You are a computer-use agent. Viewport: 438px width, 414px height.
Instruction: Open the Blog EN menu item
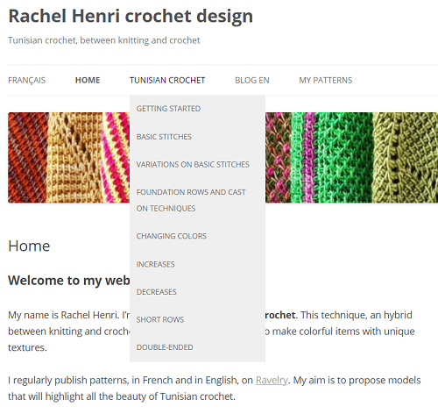coord(252,80)
